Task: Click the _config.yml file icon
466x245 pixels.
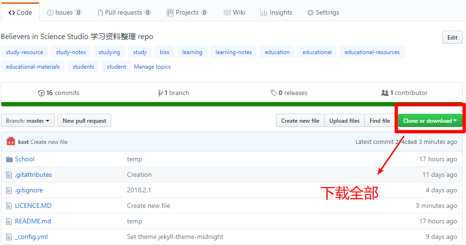Action: [9, 237]
